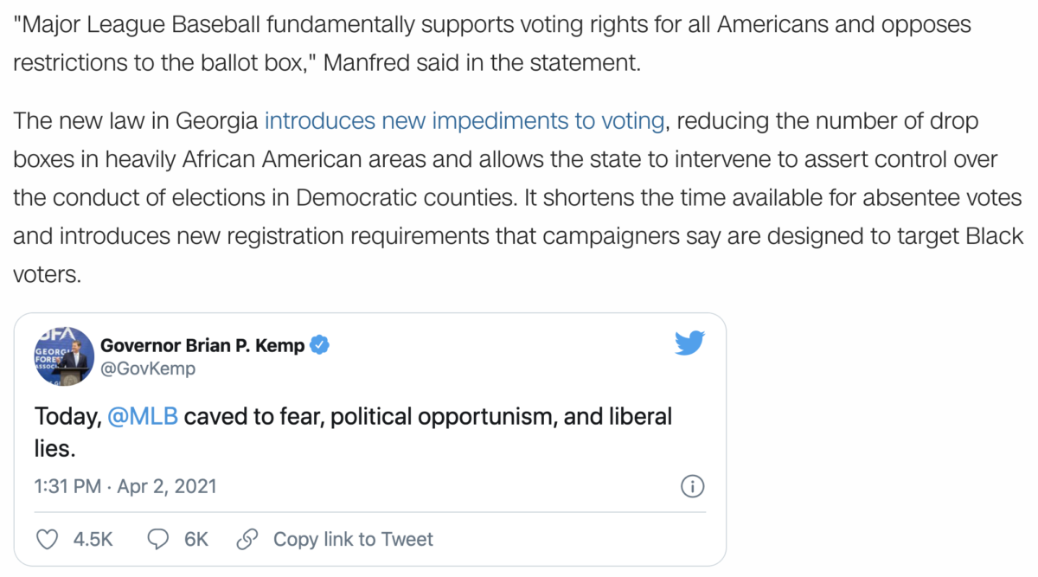Image resolution: width=1038 pixels, height=577 pixels.
Task: Open the @MLB mention in the tweet
Action: pos(144,416)
